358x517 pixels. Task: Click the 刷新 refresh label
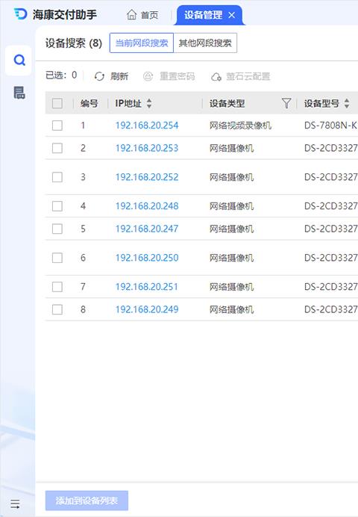pos(119,76)
